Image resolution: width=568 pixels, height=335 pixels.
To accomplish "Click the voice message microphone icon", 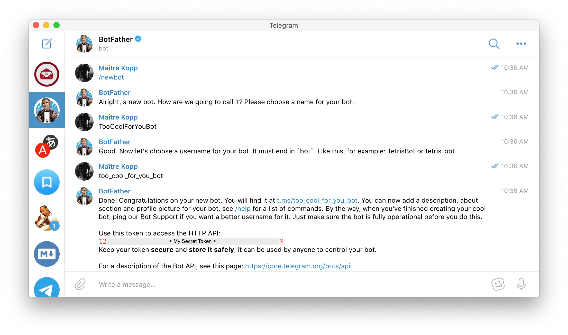I will tap(521, 284).
